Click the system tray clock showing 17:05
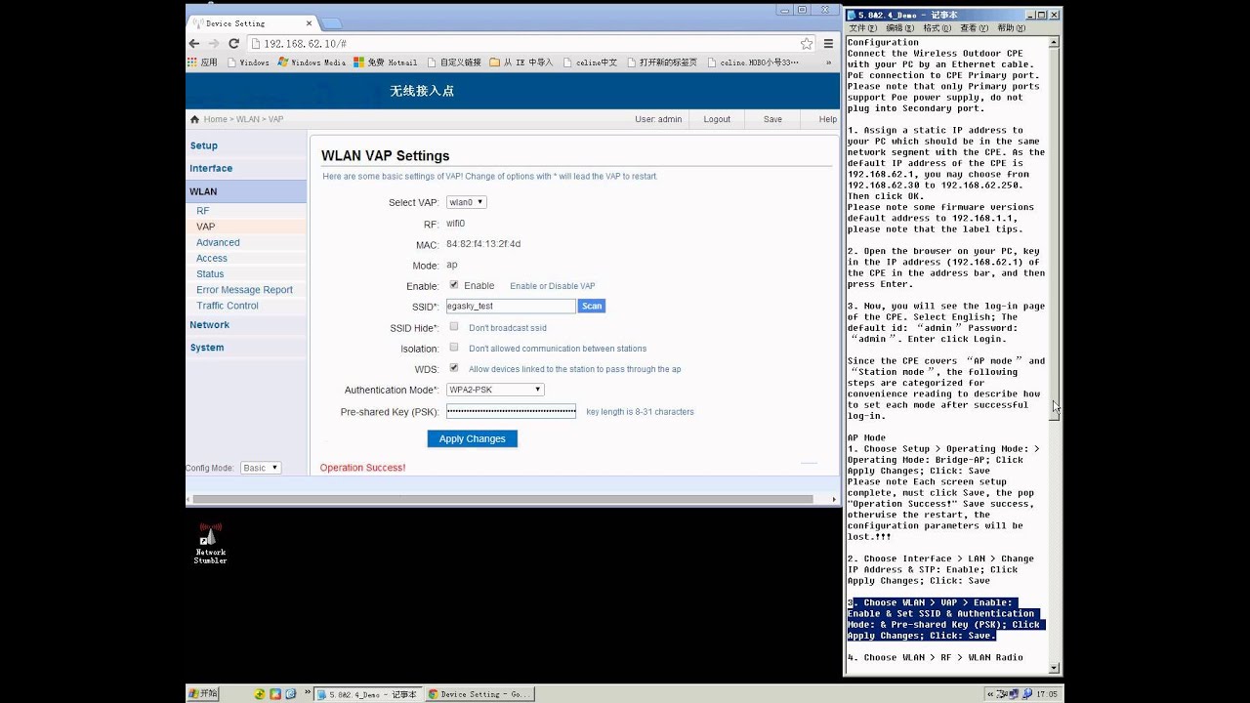Viewport: 1250px width, 703px height. (1046, 694)
